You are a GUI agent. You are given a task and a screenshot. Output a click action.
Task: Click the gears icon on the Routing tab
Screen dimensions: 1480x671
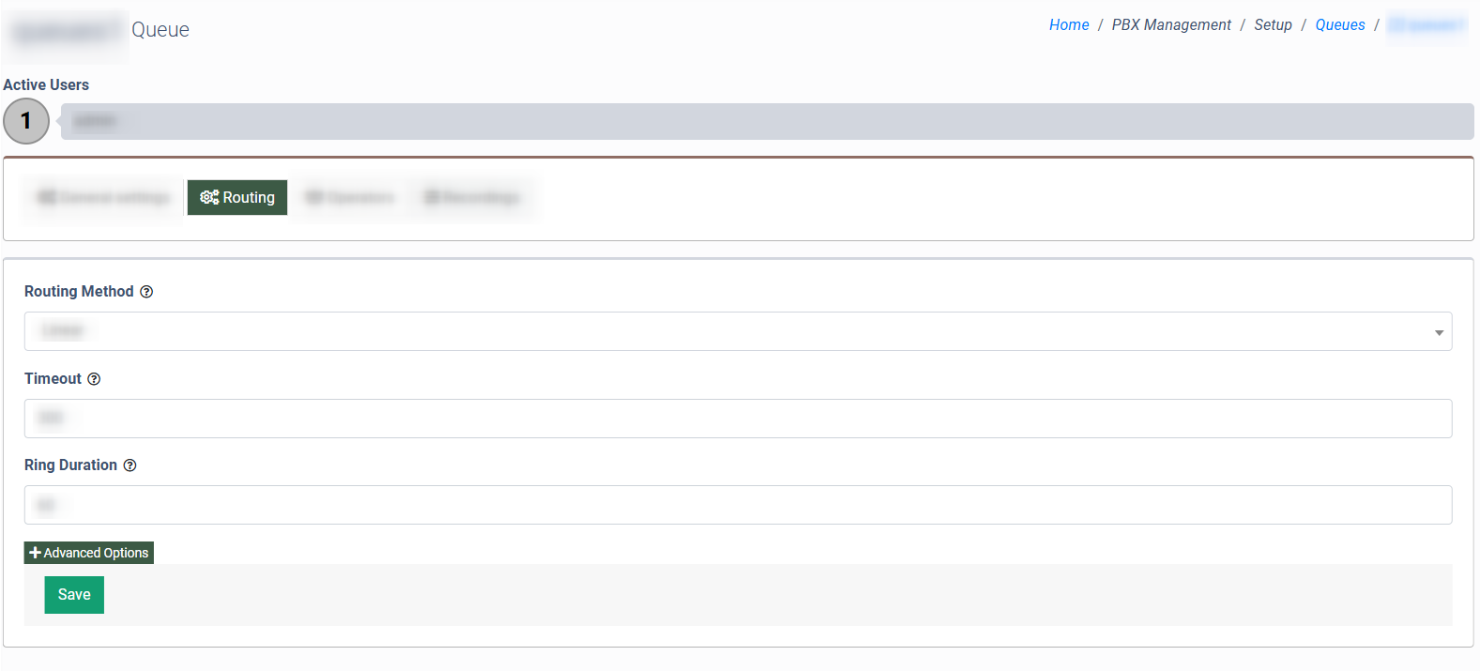click(209, 197)
